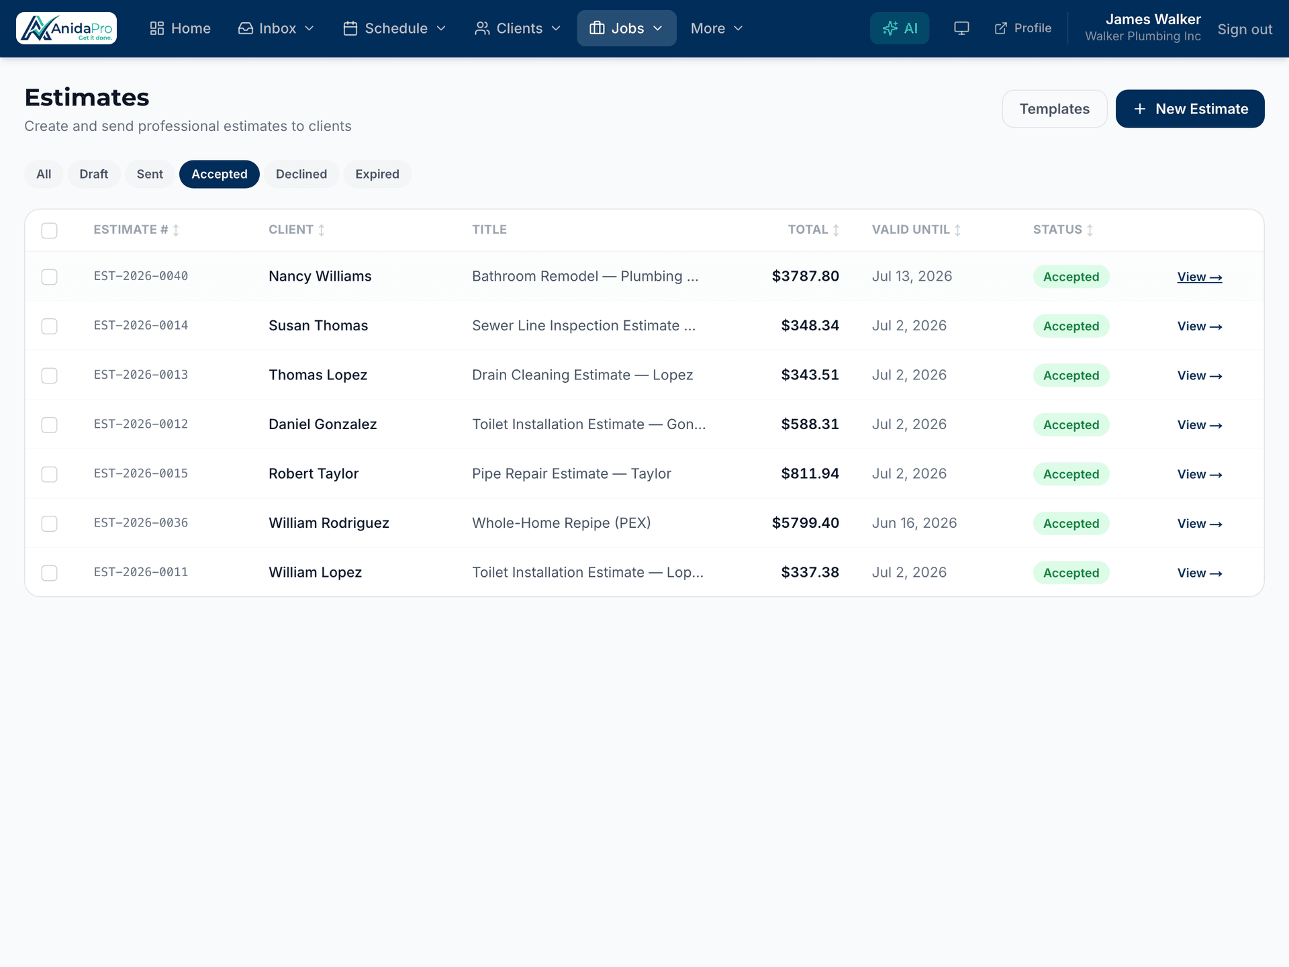Sort by Client column arrows
Screen dimensions: 1289x967
(322, 230)
